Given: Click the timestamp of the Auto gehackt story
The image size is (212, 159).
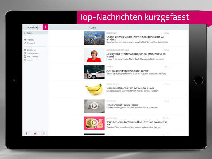Looking at the screenshot, I should 167,67.
